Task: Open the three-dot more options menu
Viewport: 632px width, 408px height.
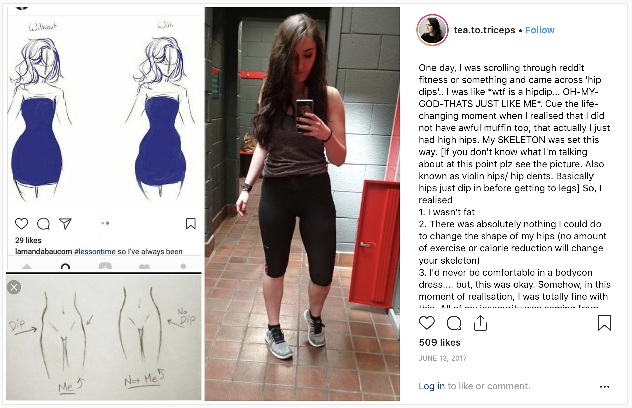Action: tap(605, 387)
